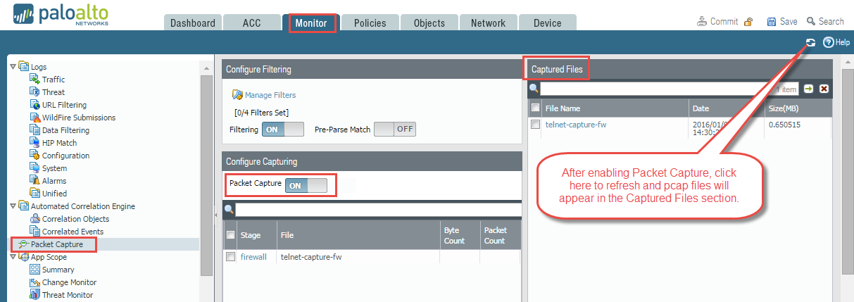The image size is (854, 302).
Task: Collapse the Logs tree node
Action: tap(12, 67)
